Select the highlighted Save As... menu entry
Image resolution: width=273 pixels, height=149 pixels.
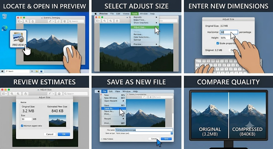click(x=114, y=108)
